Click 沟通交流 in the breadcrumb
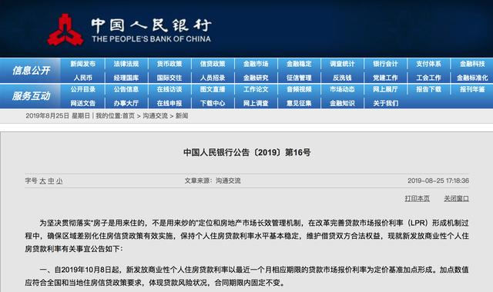Screen dimensions: 493x292 coord(156,116)
